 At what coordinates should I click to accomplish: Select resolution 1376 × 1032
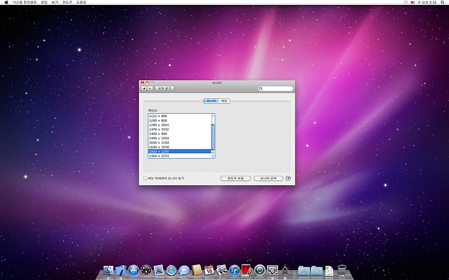[x=180, y=129]
